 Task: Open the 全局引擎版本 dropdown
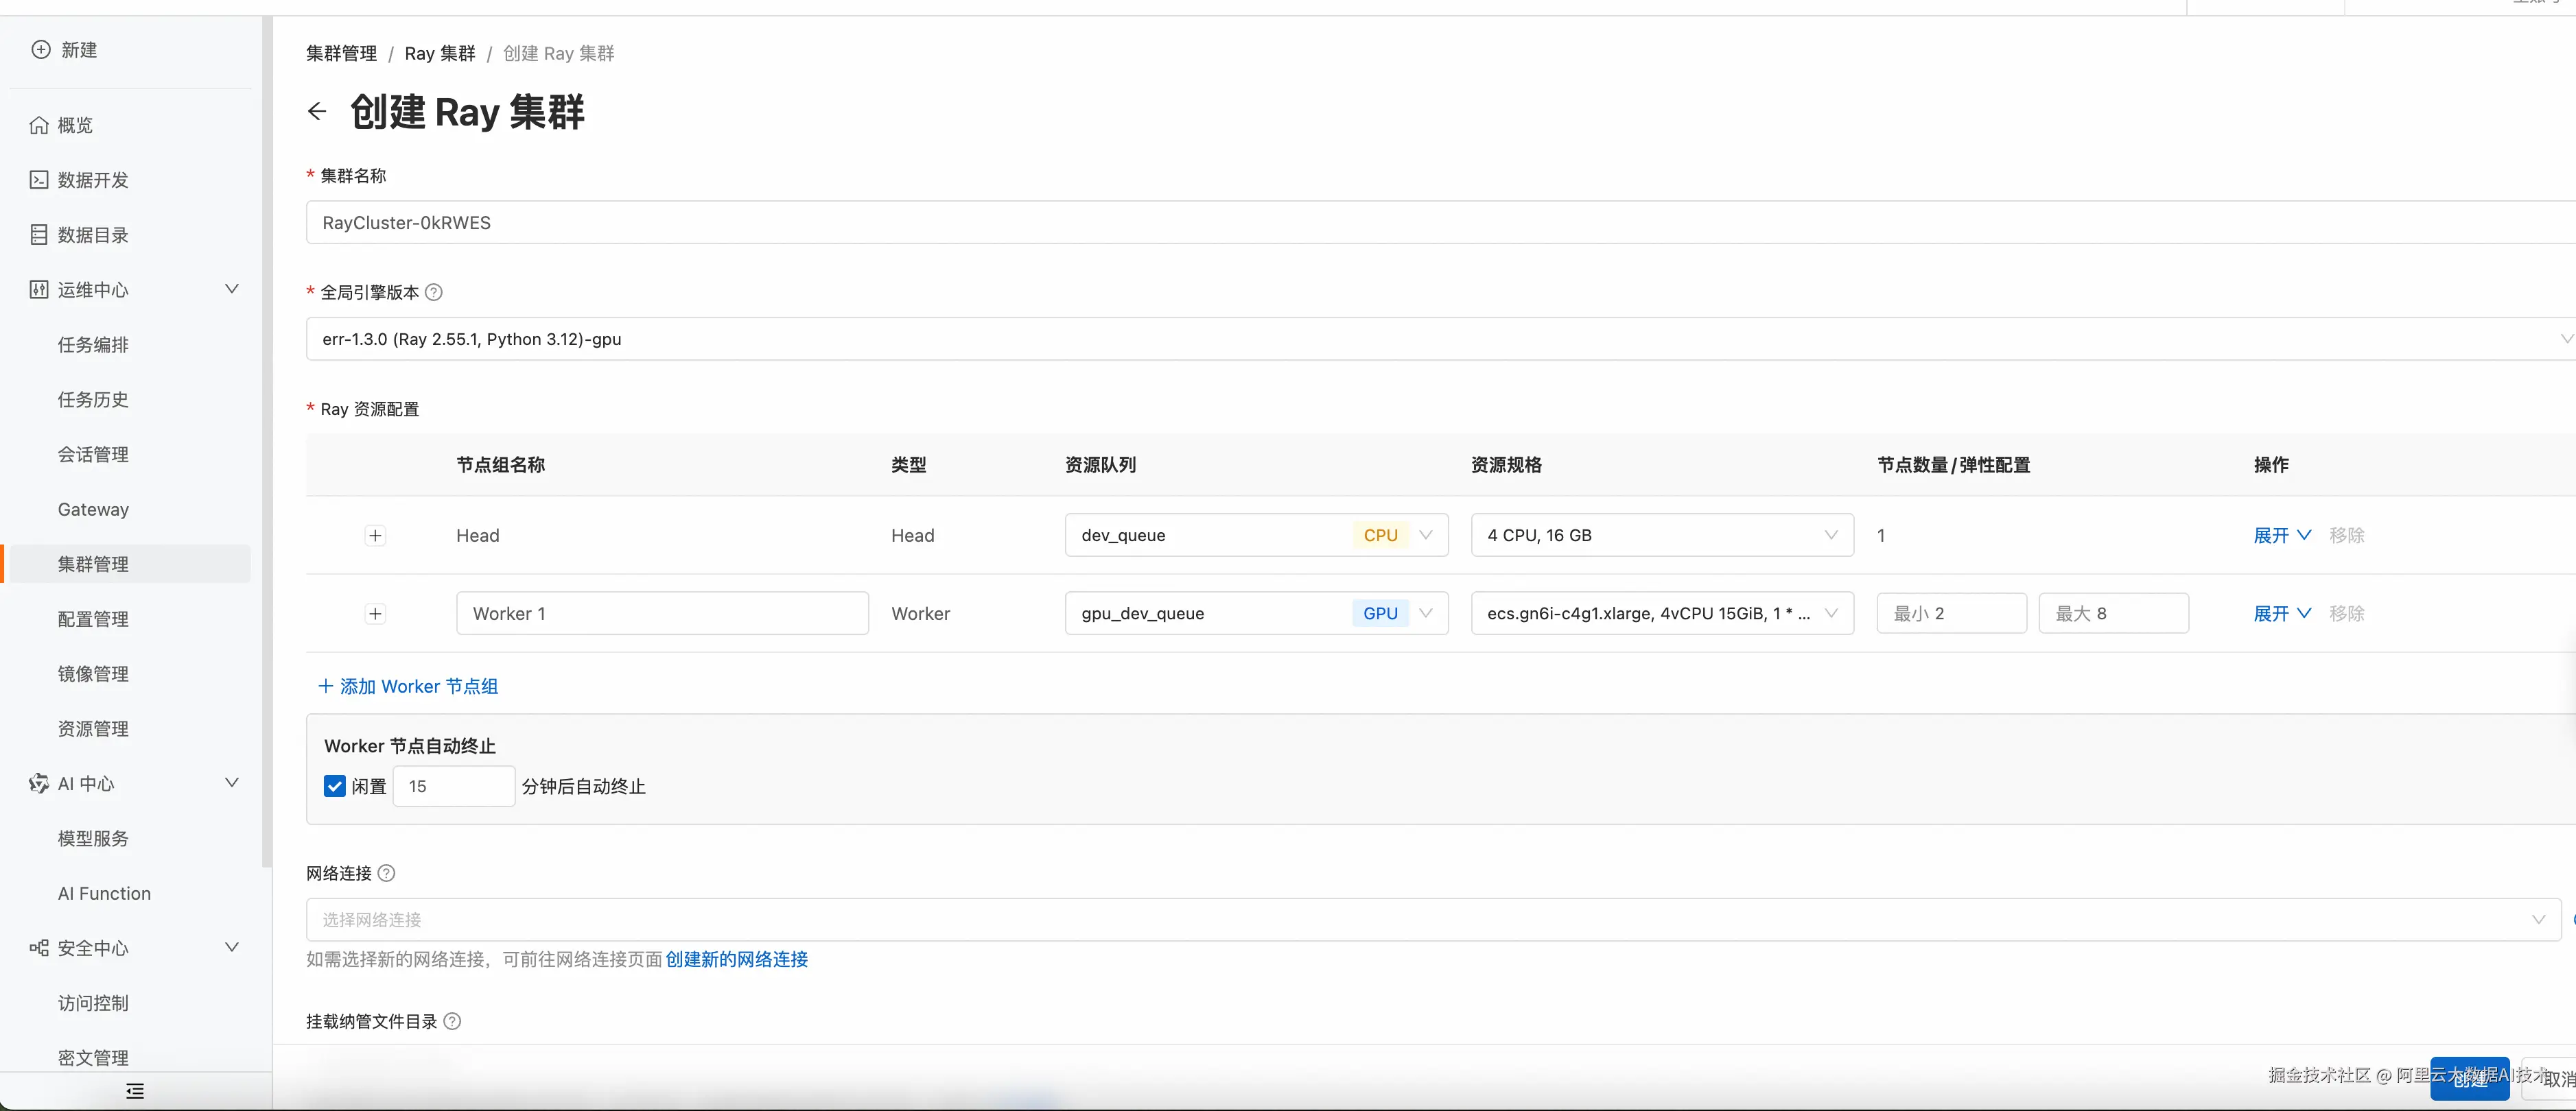click(x=1441, y=339)
